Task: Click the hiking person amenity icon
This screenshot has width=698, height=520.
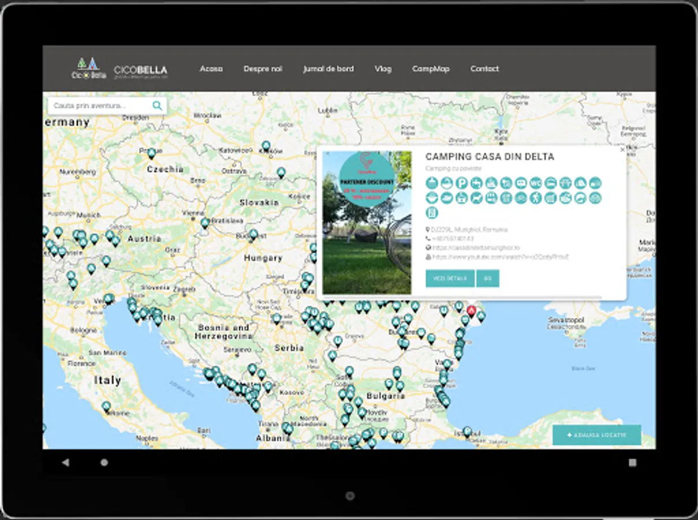Action: tap(535, 198)
